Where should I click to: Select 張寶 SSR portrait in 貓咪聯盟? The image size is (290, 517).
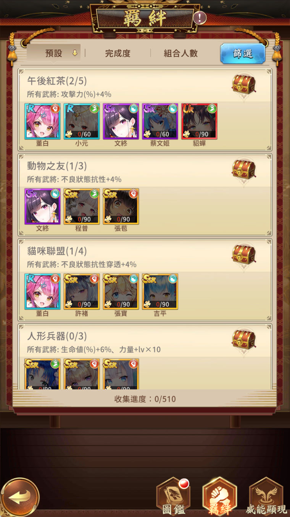click(121, 291)
